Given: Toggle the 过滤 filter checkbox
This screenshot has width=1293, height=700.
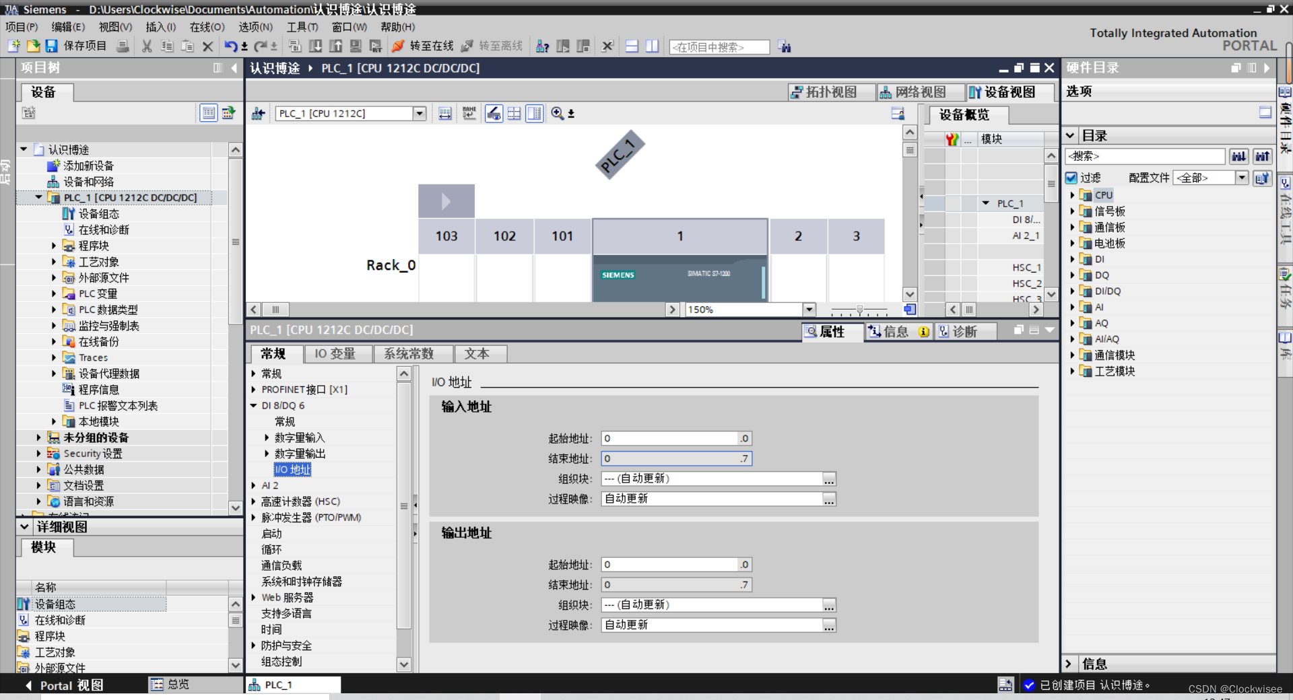Looking at the screenshot, I should 1071,178.
